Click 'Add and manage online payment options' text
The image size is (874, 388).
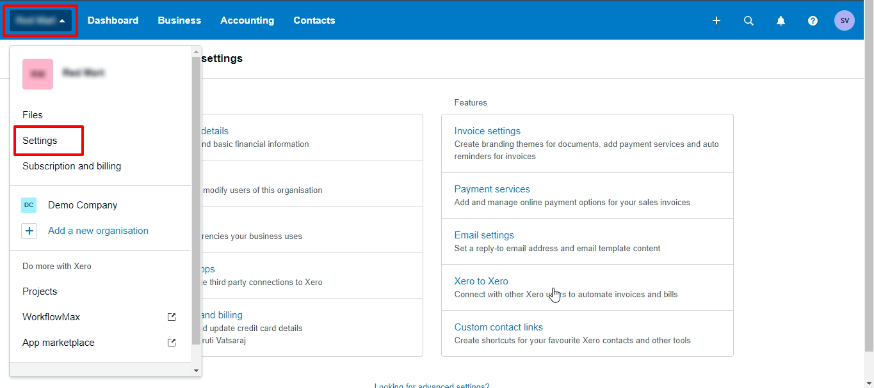(x=572, y=202)
